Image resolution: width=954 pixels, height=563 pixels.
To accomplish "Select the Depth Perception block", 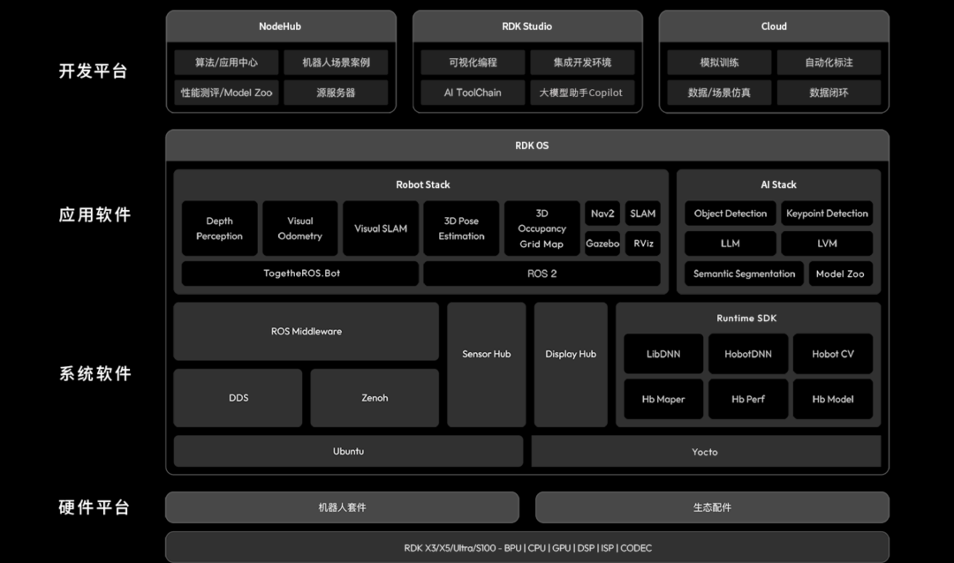I will [219, 228].
